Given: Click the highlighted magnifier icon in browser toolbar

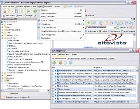Looking at the screenshot, I should [116, 23].
